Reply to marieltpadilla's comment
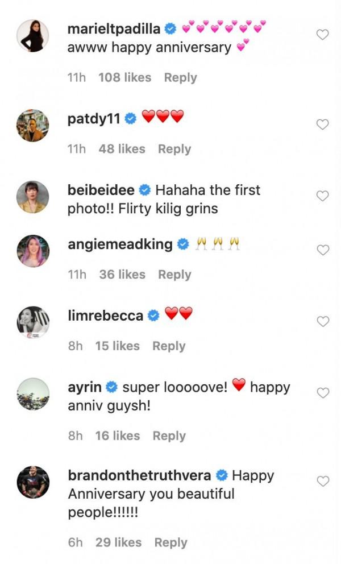Screen dimensions: 341x564 [180, 77]
